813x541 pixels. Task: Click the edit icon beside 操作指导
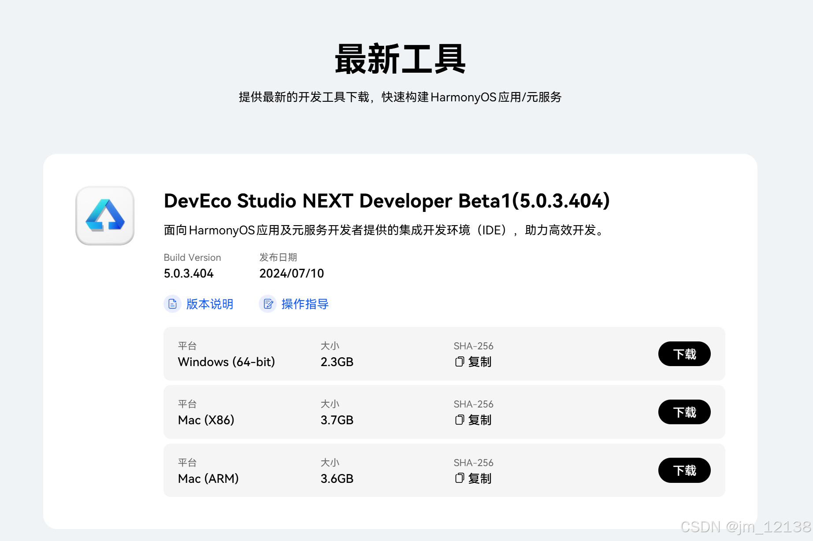(x=267, y=304)
